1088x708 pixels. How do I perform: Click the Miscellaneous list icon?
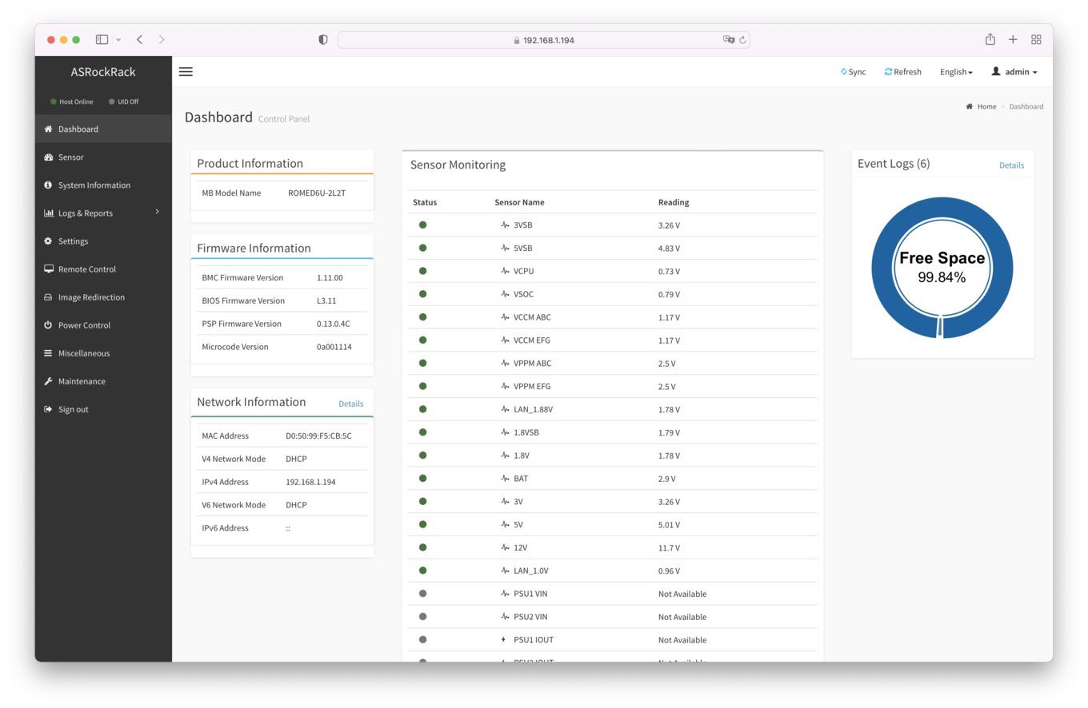pyautogui.click(x=48, y=353)
